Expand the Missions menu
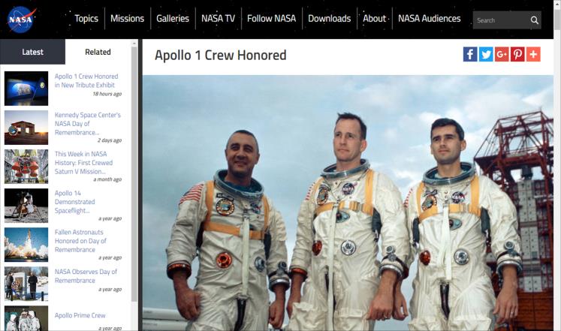561x331 pixels. 127,19
